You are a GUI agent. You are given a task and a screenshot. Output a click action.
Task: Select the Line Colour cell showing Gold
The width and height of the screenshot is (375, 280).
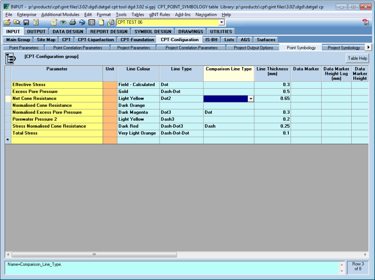coord(138,92)
